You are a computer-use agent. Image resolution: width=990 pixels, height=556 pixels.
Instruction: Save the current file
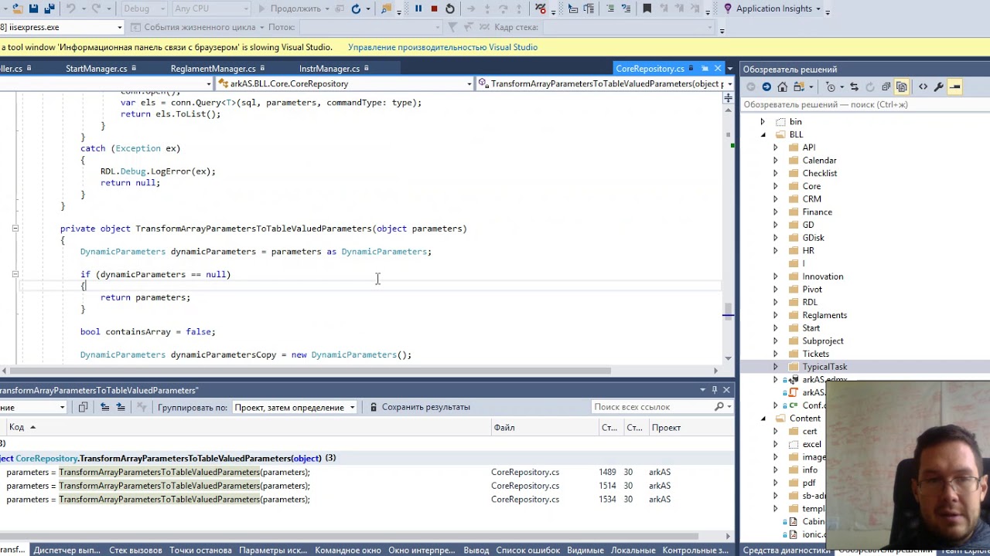coord(33,8)
